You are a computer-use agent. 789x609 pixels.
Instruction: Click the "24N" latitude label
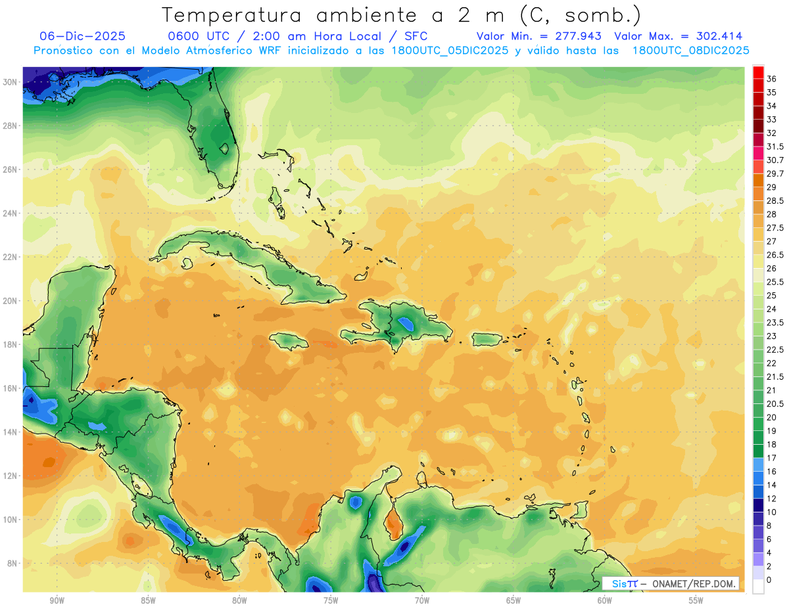tap(11, 213)
